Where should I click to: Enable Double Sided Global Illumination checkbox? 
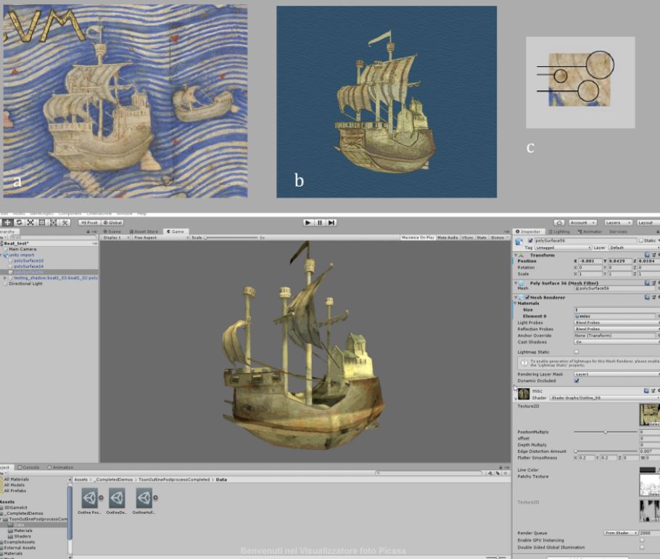pyautogui.click(x=641, y=547)
